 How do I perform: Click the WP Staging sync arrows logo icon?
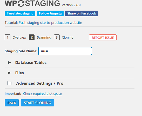(x=21, y=3)
